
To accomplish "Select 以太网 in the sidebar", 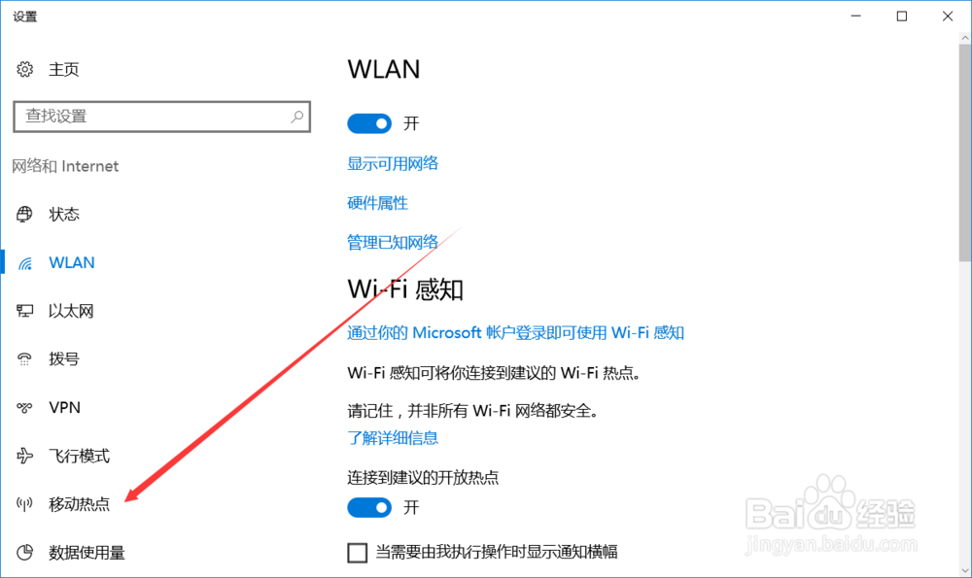I will (x=71, y=311).
